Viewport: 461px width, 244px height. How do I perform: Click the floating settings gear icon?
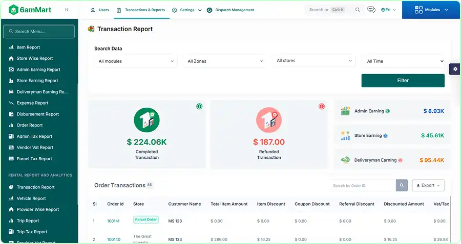[455, 69]
